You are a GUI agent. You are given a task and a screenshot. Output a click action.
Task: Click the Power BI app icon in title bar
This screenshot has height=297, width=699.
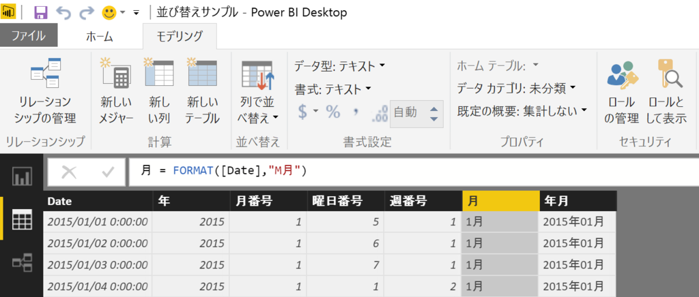pos(9,12)
